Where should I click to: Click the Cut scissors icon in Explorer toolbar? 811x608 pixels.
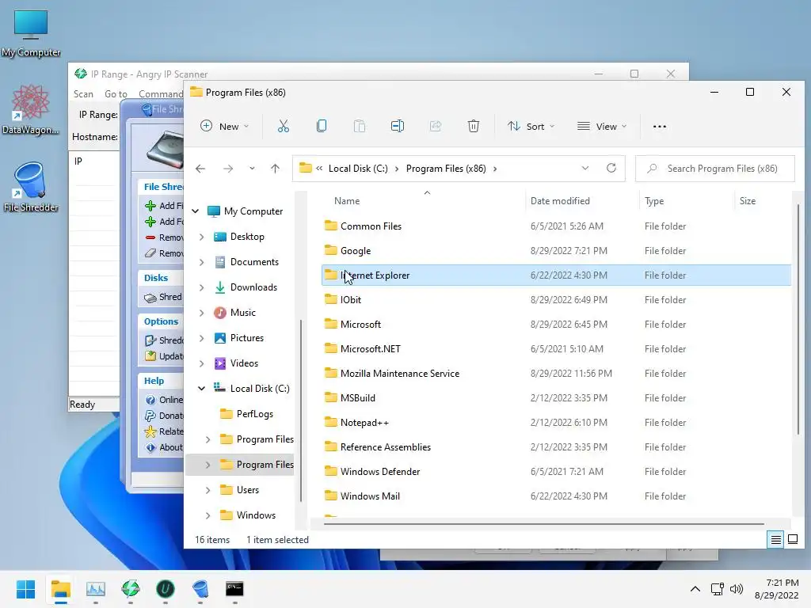click(x=284, y=126)
